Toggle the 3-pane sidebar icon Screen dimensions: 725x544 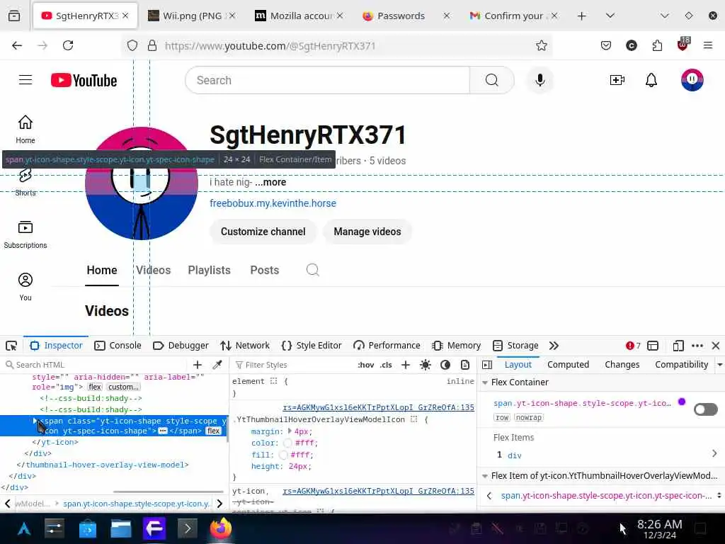pyautogui.click(x=487, y=365)
